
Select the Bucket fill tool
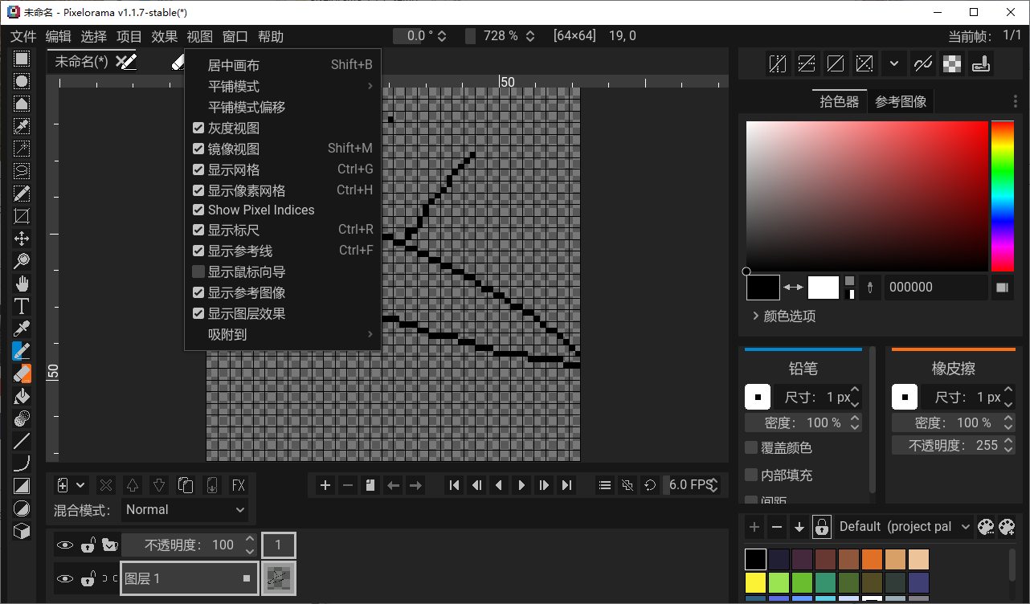coord(22,395)
